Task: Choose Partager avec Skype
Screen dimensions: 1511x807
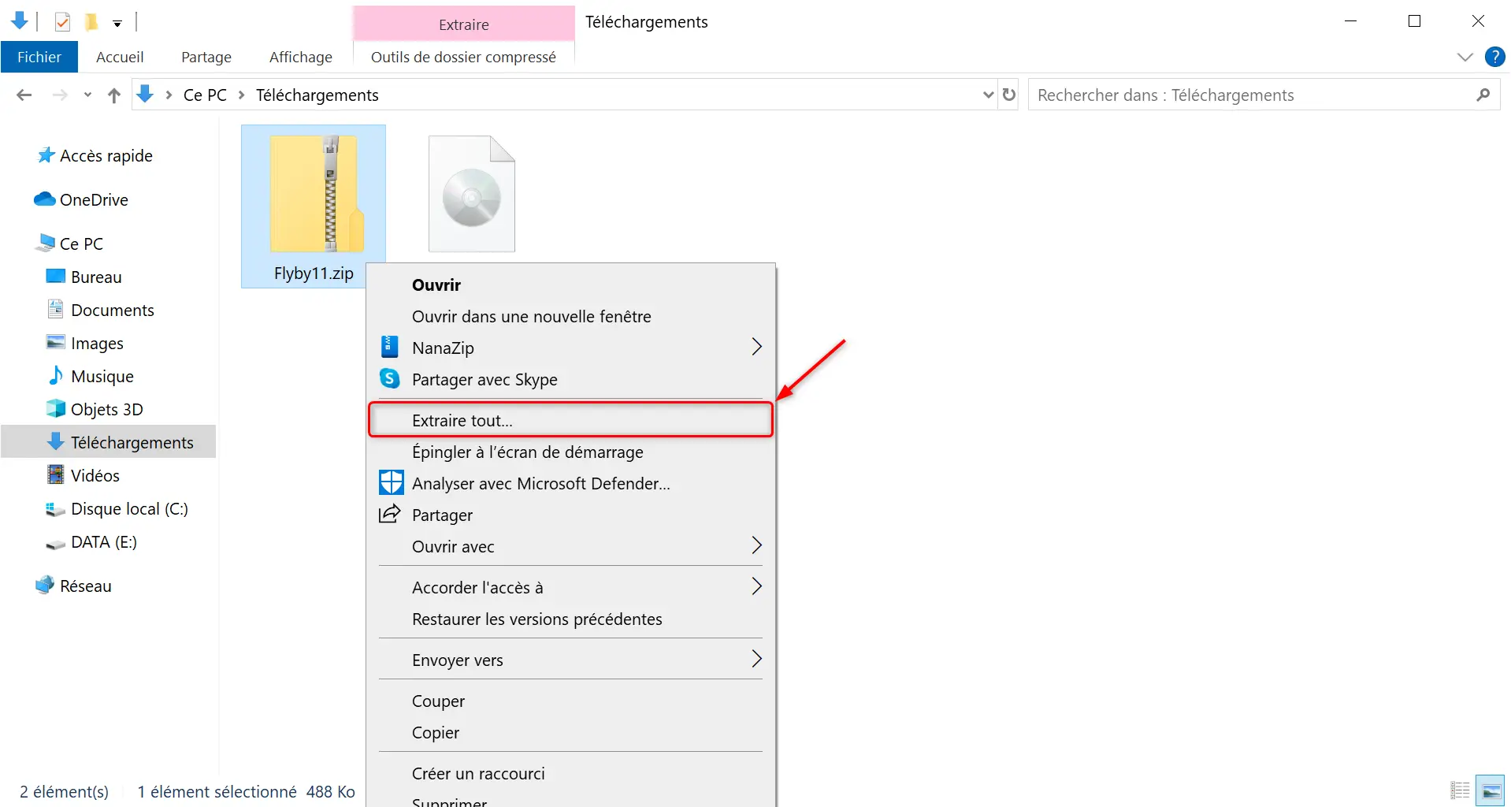Action: coord(571,379)
